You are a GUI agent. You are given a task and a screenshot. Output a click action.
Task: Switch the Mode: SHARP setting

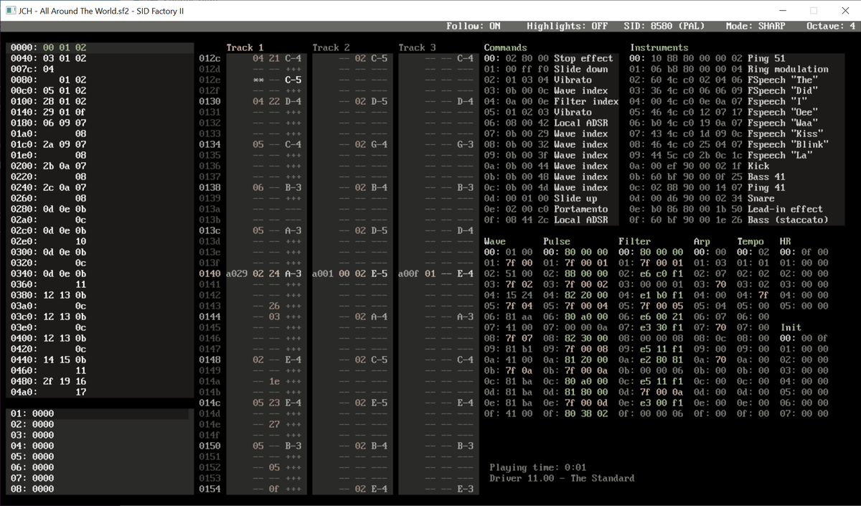756,26
